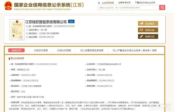
Task: Click the 住所 address 南京市浦口区星火路9号701室
Action: pos(30,97)
